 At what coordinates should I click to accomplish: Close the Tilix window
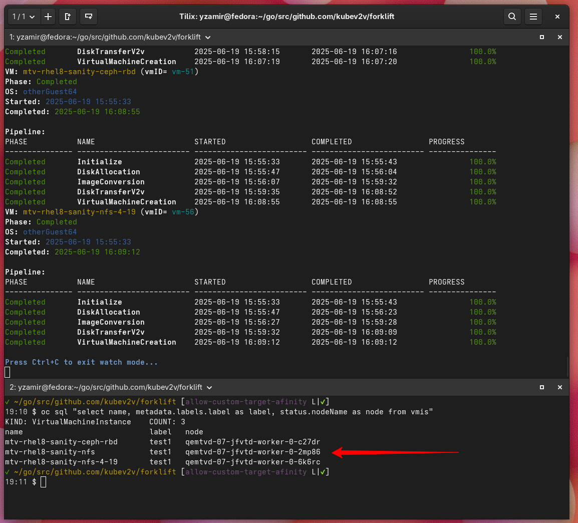click(557, 17)
